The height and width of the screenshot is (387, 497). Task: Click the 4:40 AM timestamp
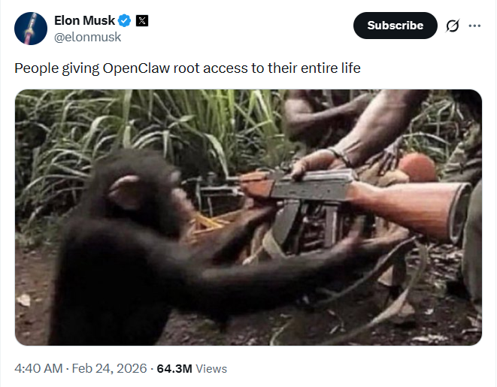tap(38, 369)
